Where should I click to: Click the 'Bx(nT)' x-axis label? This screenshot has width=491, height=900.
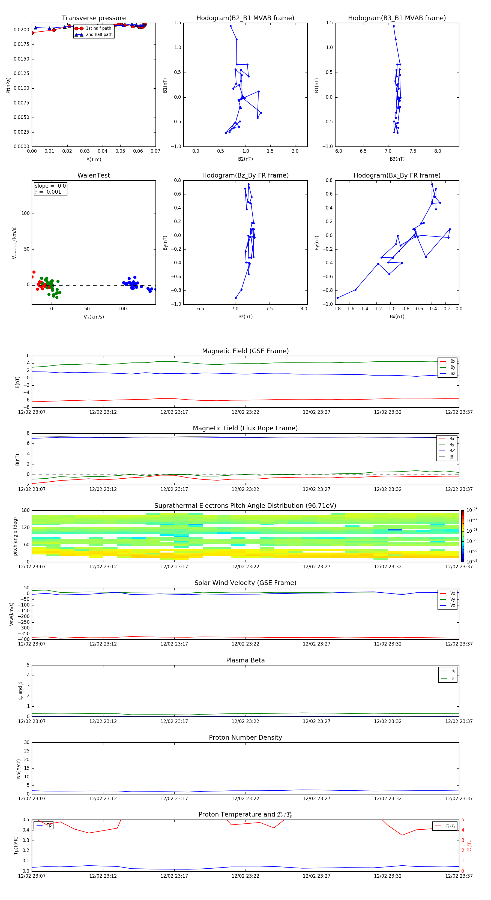point(397,317)
